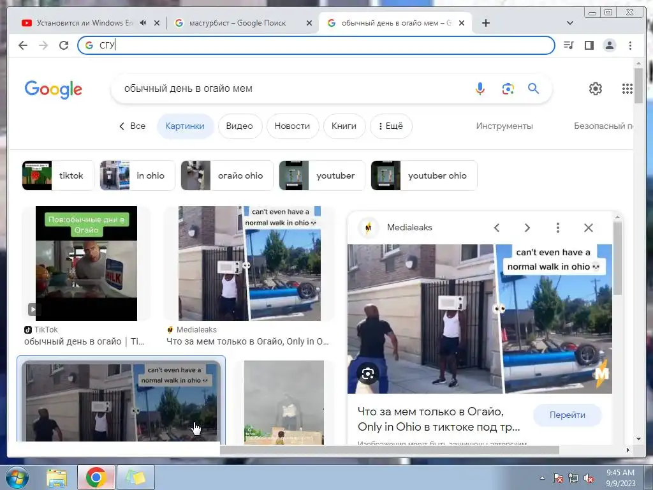Screen dimensions: 653x490
Task: Show next image in preview panel
Action: coord(527,228)
